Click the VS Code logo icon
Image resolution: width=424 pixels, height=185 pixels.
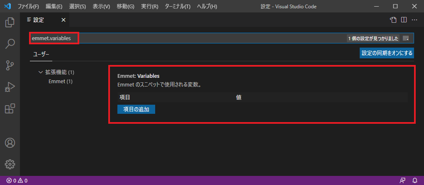point(7,6)
